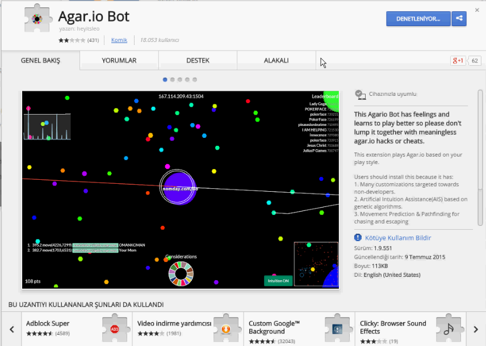Select the second screenshot carousel dot
The width and height of the screenshot is (486, 346).
pyautogui.click(x=173, y=79)
